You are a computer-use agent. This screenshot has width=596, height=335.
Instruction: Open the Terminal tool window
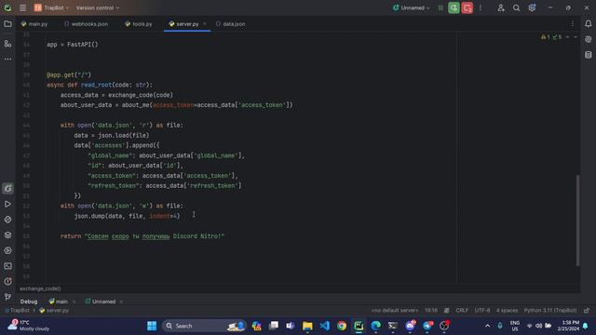click(x=7, y=266)
